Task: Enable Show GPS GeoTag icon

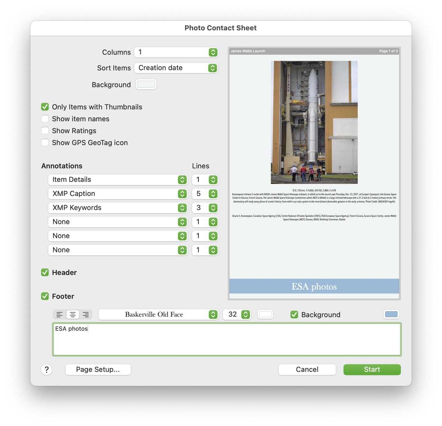Action: click(45, 143)
